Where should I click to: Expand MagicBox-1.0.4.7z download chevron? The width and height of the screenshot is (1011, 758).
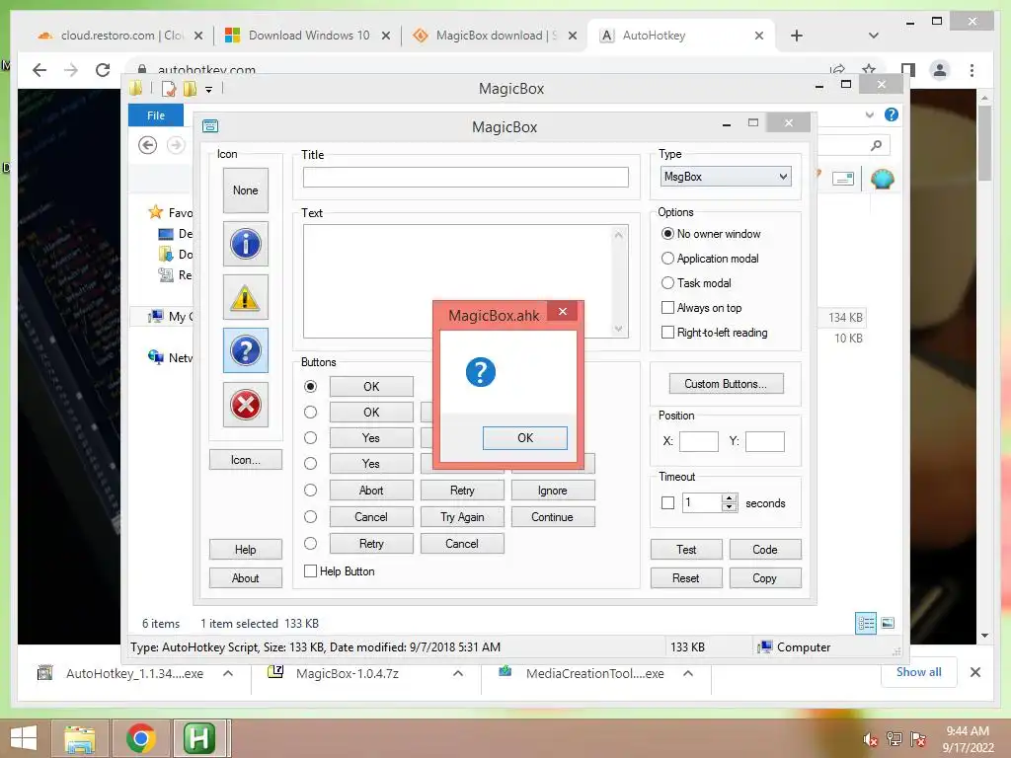tap(458, 673)
